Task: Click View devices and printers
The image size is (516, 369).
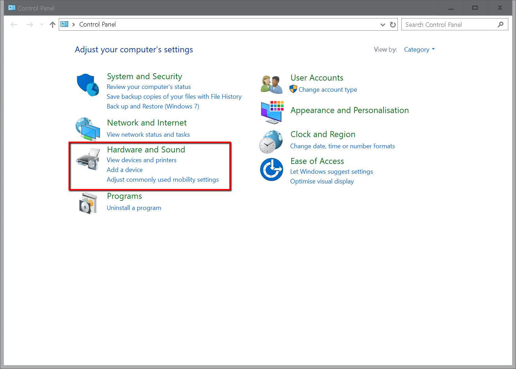Action: click(142, 160)
